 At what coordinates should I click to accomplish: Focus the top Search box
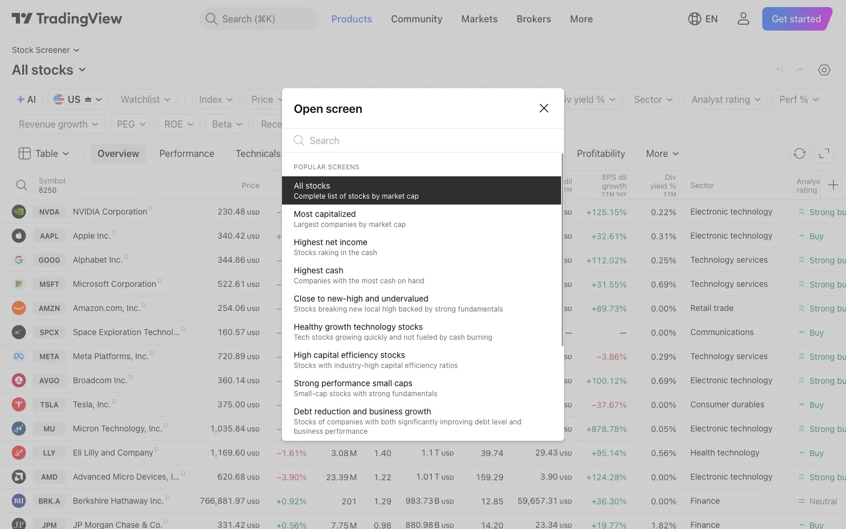pyautogui.click(x=258, y=19)
